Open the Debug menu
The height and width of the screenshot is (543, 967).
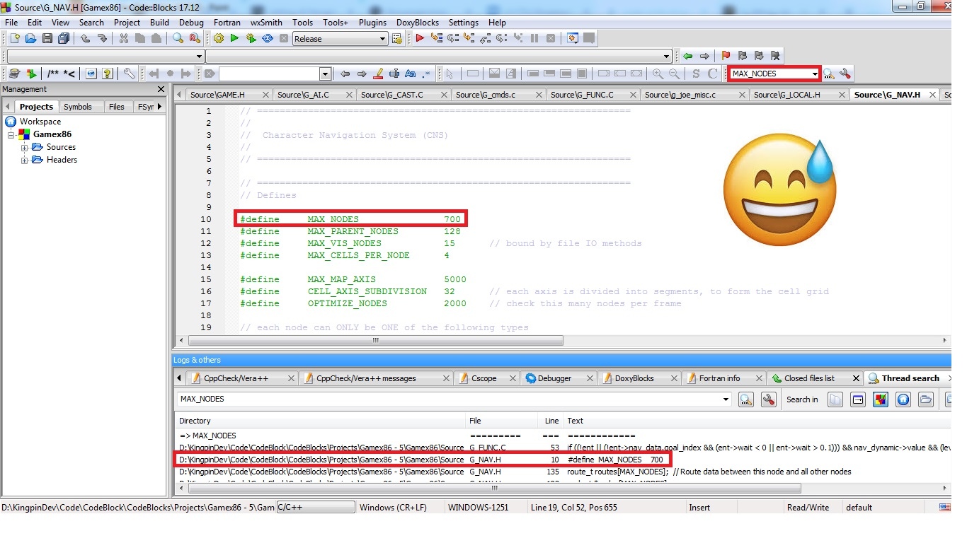click(x=191, y=22)
